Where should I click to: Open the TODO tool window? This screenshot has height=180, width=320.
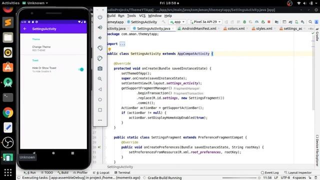pyautogui.click(x=46, y=172)
